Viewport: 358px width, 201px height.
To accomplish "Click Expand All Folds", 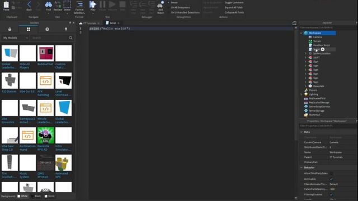I will tap(234, 7).
